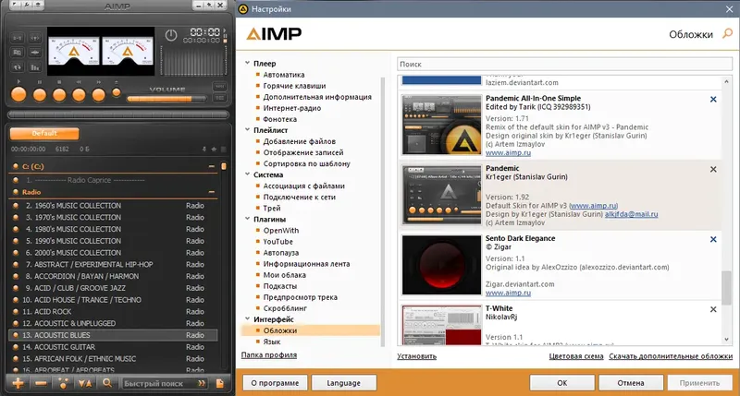Remove Pandemic All-In-One Simple skin
Viewport: 740px width, 396px height.
[713, 100]
